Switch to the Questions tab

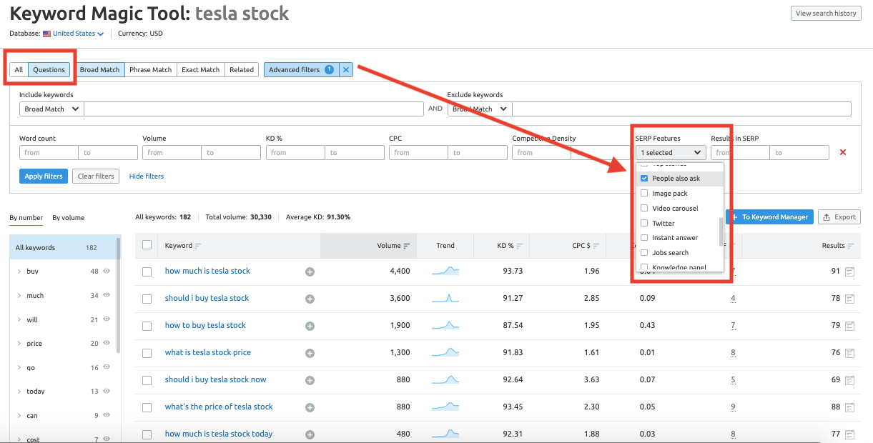[49, 69]
